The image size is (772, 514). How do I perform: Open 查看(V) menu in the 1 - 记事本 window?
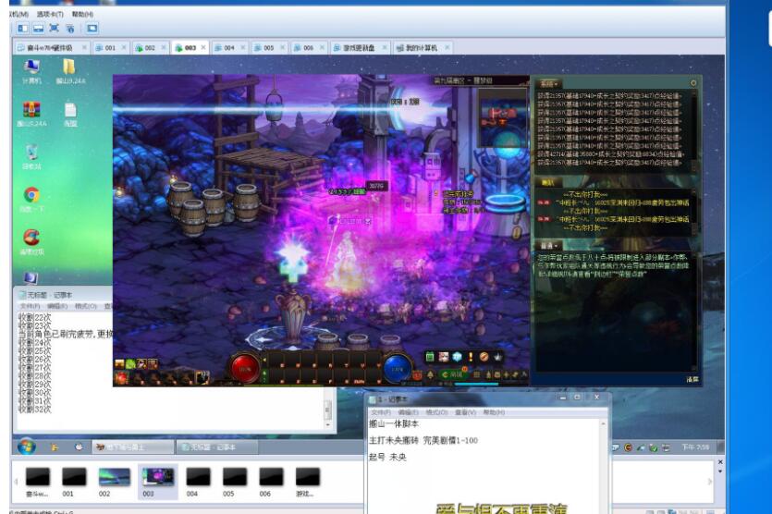tap(465, 412)
